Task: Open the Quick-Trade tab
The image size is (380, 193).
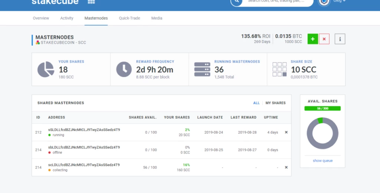Action: pos(130,18)
